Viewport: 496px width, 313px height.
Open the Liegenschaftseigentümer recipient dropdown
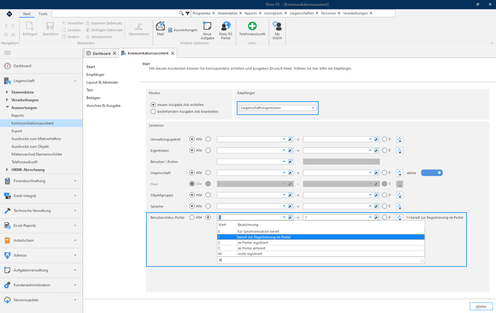point(277,108)
